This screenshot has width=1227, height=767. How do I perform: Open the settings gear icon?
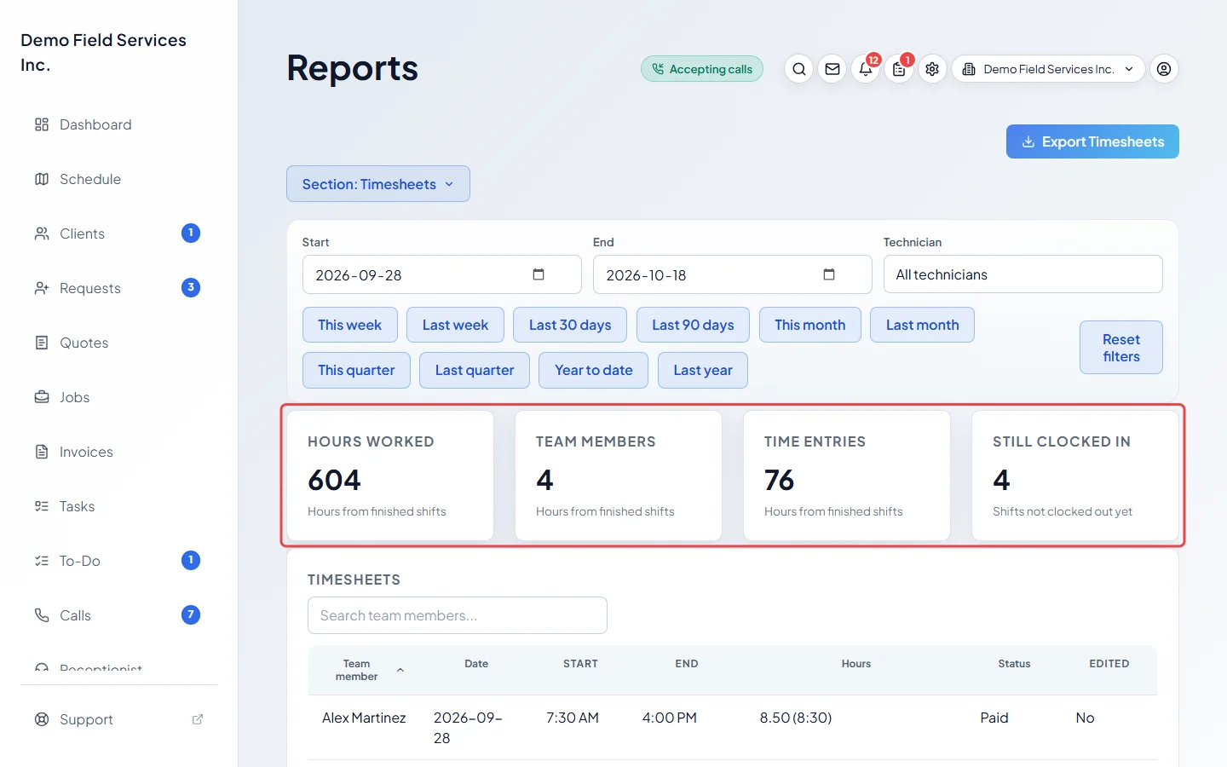pyautogui.click(x=932, y=69)
